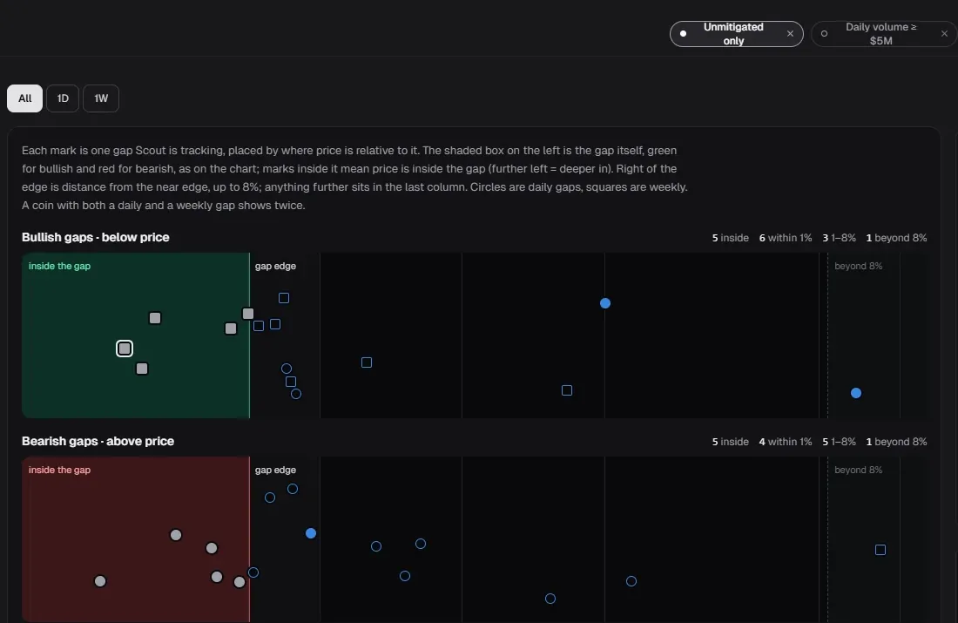Select the lowest gray square inside bullish gap
This screenshot has width=958, height=623.
[142, 369]
